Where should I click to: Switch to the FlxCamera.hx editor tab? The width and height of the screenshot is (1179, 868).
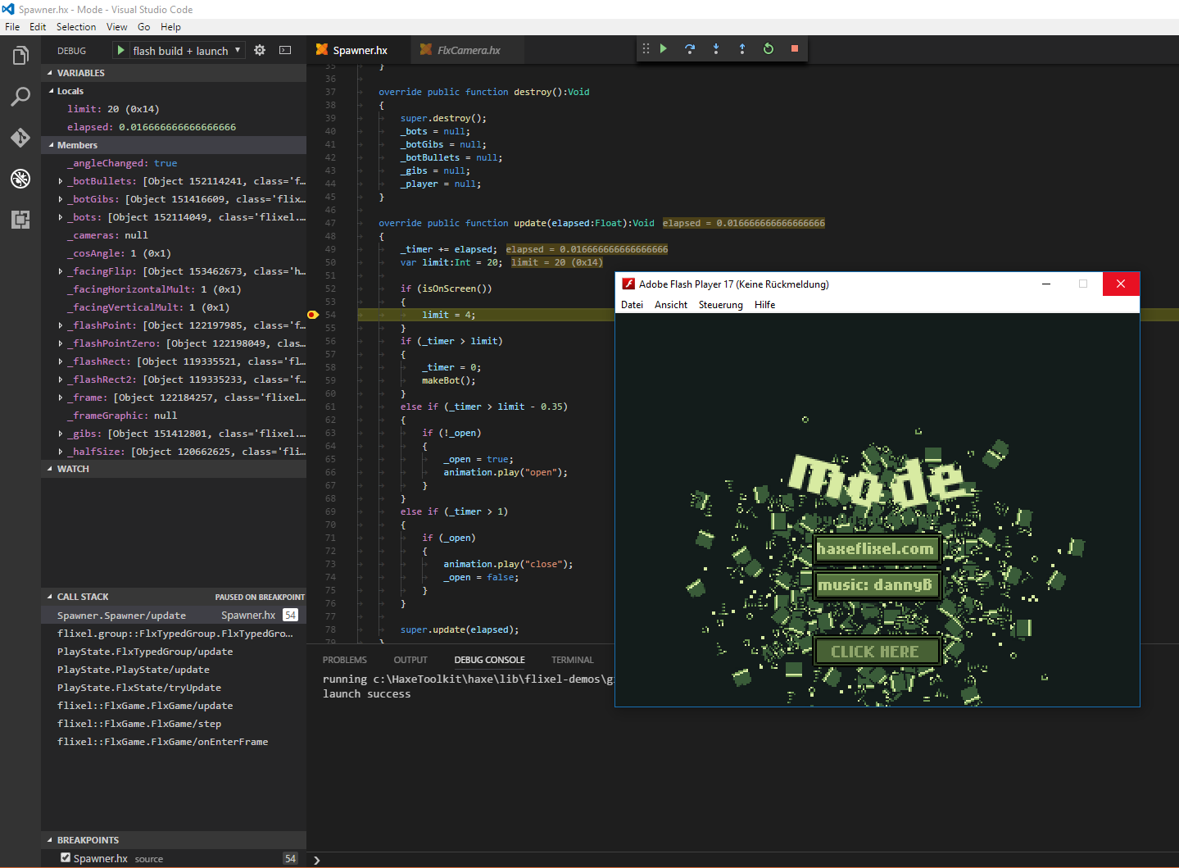pyautogui.click(x=468, y=50)
